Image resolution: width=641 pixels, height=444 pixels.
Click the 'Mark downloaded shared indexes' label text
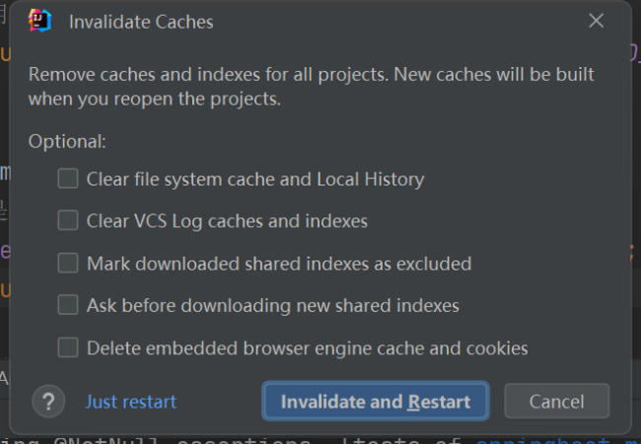pyautogui.click(x=279, y=264)
